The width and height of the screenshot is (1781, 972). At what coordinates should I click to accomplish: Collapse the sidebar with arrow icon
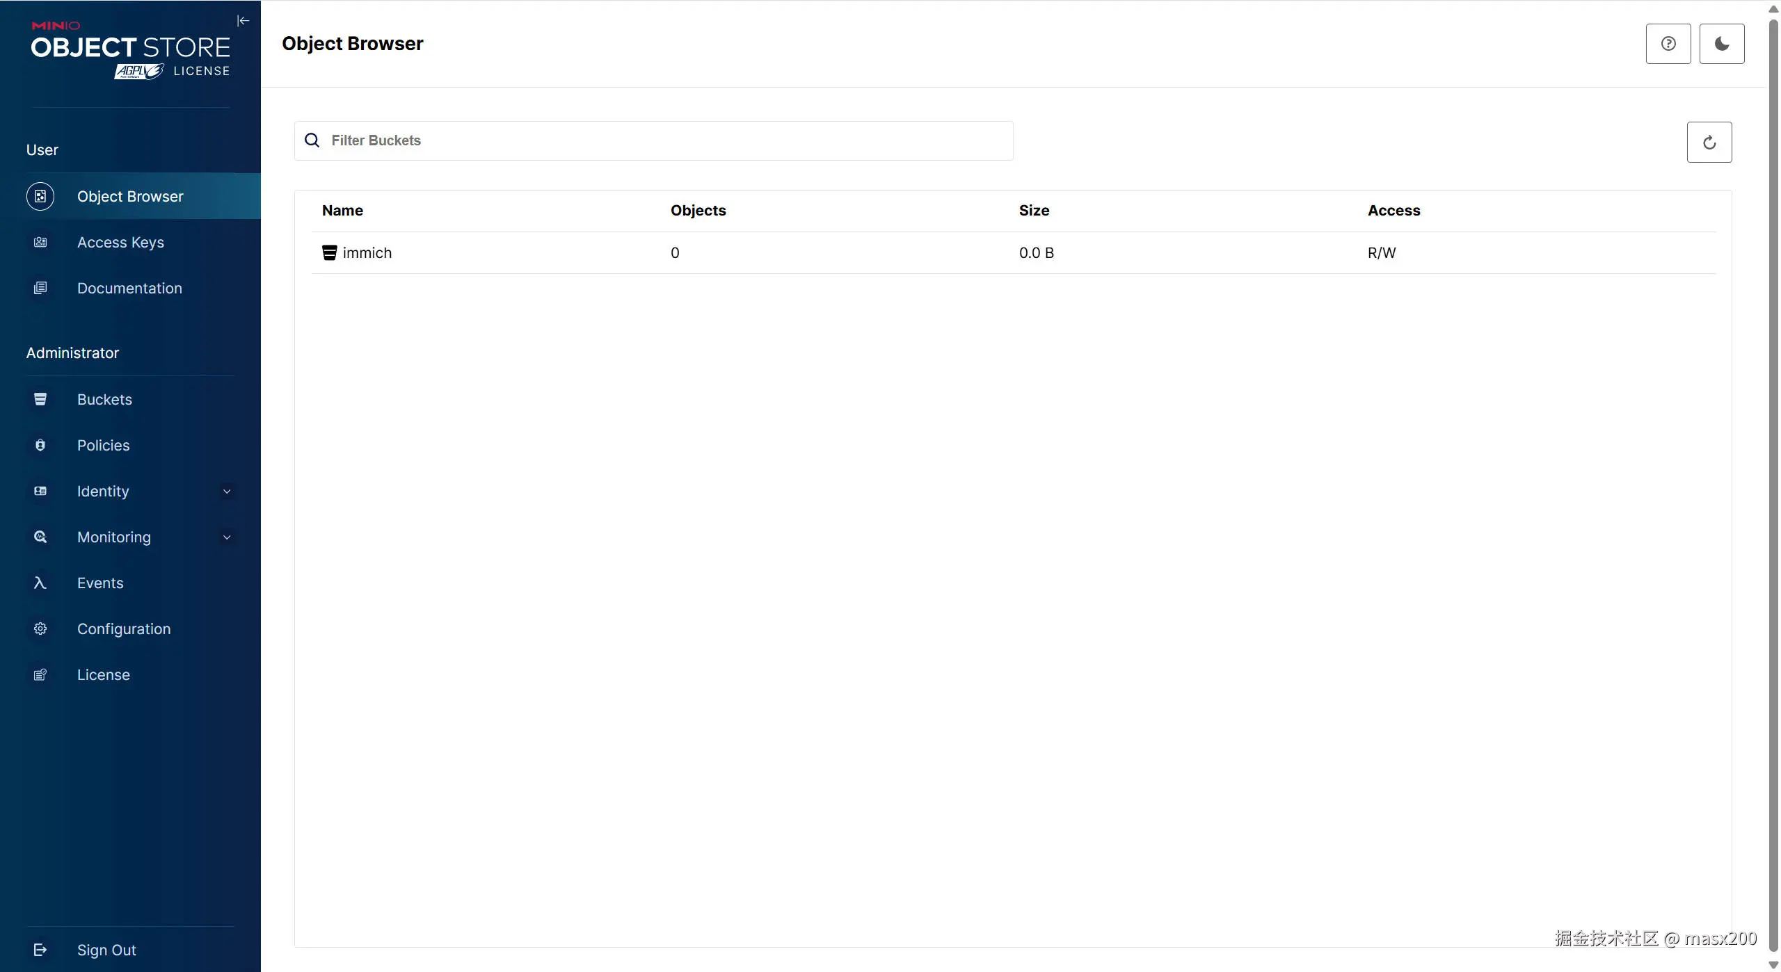[x=243, y=21]
